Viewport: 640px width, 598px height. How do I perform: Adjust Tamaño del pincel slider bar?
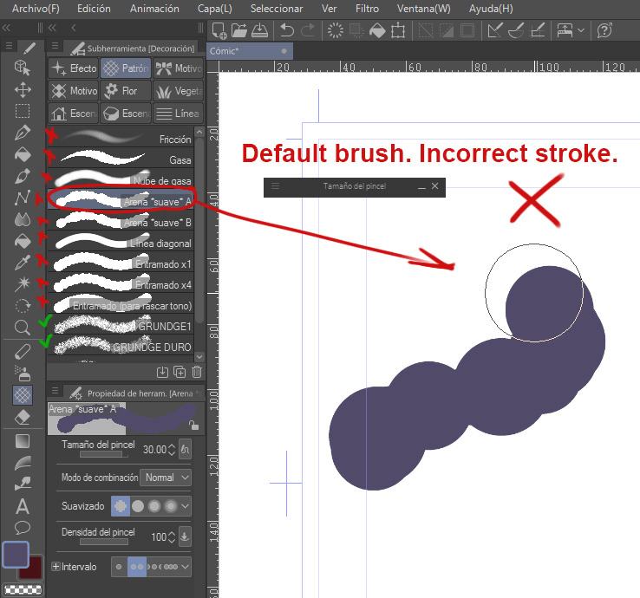pos(104,454)
